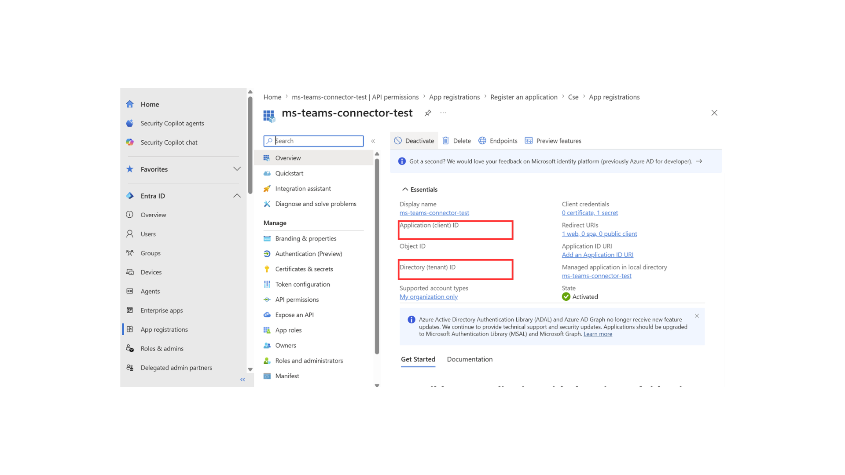The height and width of the screenshot is (475, 845).
Task: Open the feedback banner arrow
Action: point(699,161)
